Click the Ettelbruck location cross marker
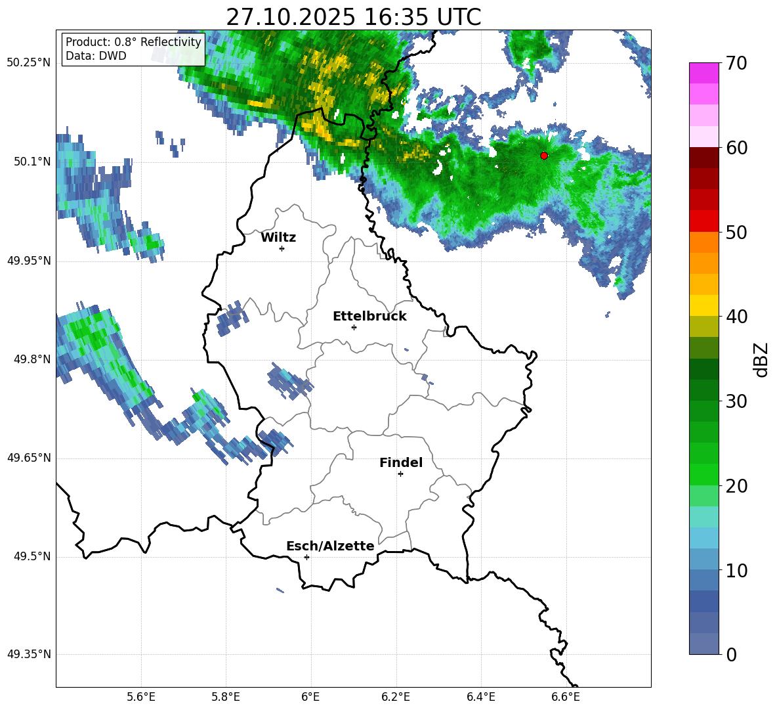 [x=354, y=327]
